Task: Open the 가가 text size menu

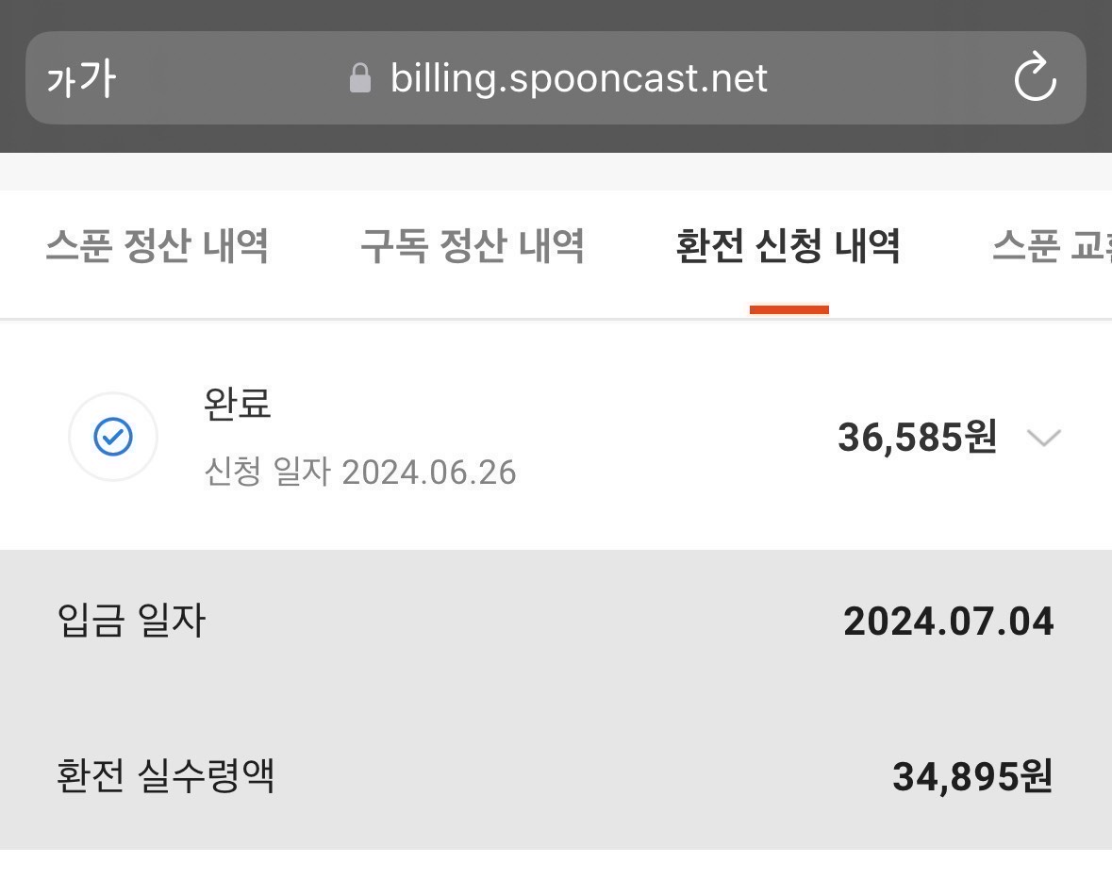Action: (81, 79)
